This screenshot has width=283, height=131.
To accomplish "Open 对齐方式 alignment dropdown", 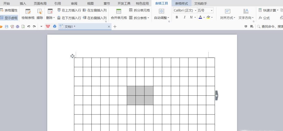I will pos(228,14).
